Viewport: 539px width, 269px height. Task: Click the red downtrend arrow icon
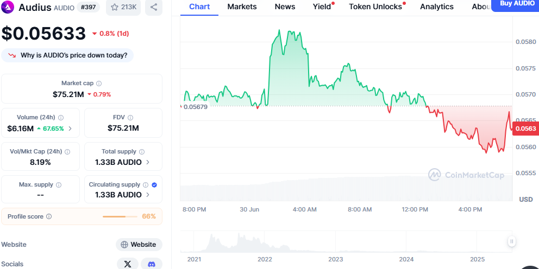[12, 55]
